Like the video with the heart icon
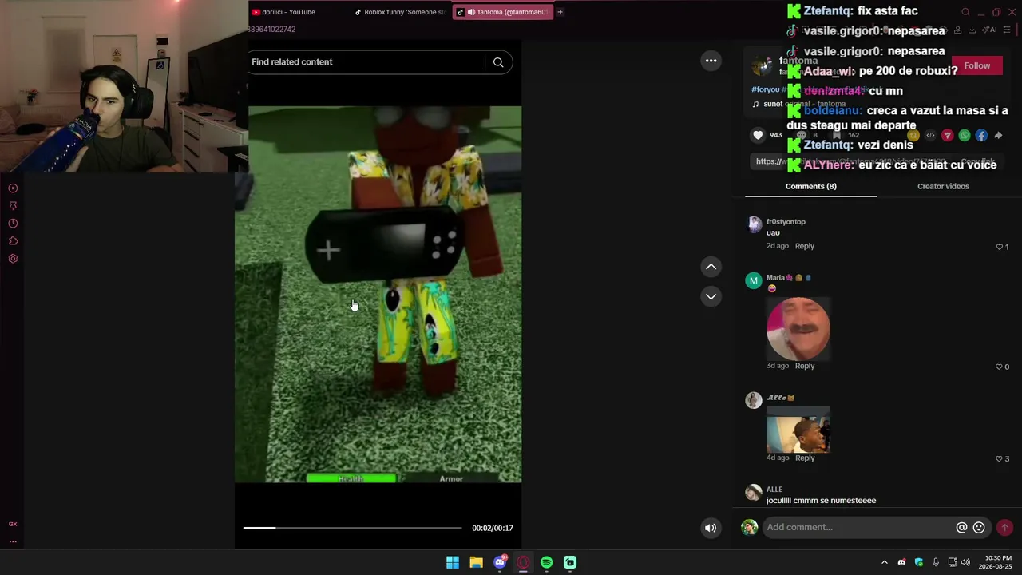The height and width of the screenshot is (575, 1022). pyautogui.click(x=759, y=135)
